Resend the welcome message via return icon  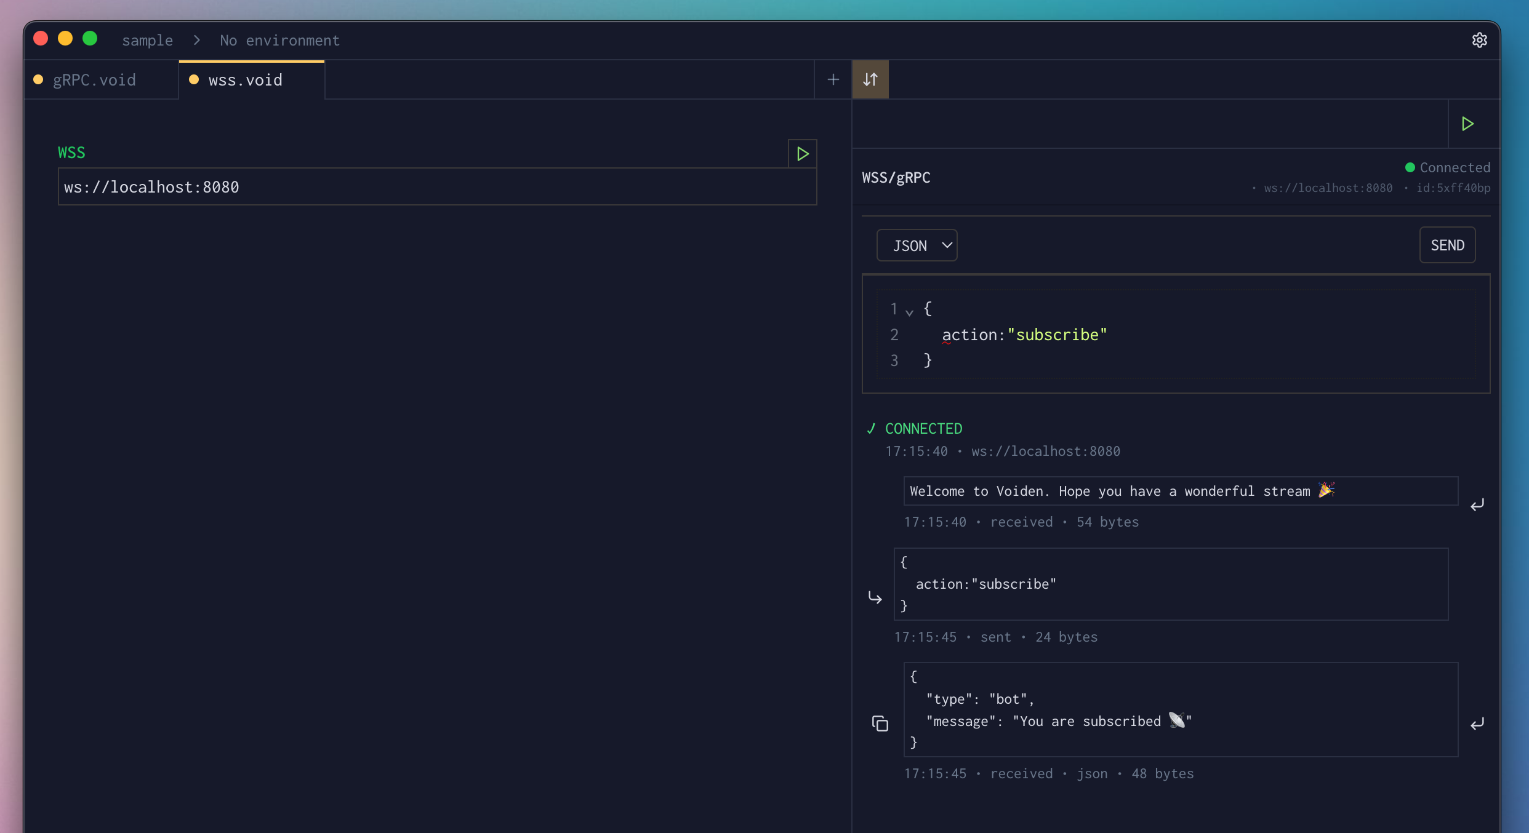tap(1477, 504)
